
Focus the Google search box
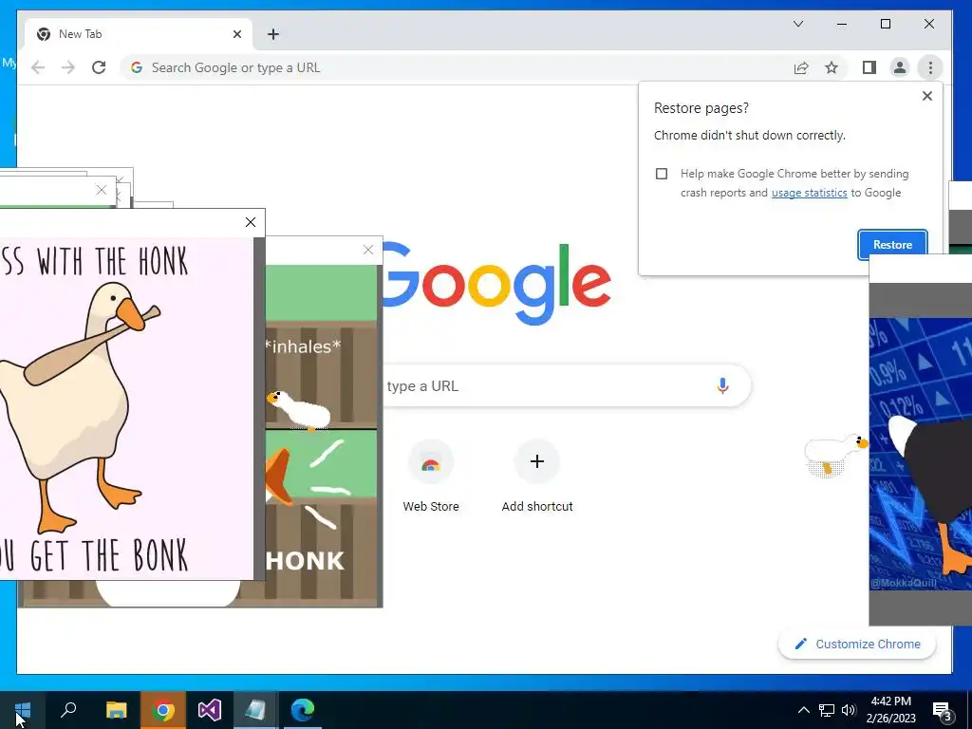pos(567,385)
